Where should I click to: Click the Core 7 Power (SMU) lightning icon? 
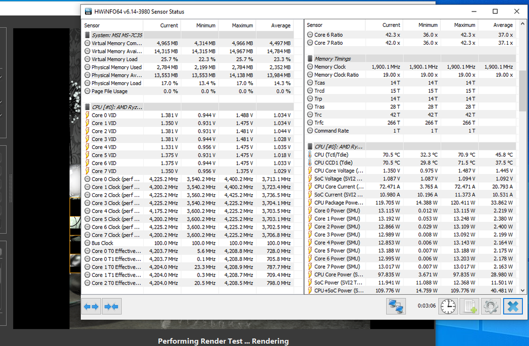[x=310, y=267]
